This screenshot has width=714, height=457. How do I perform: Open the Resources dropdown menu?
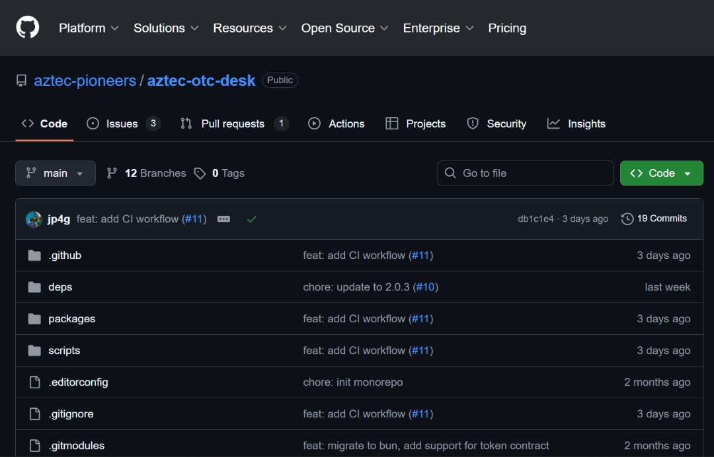tap(249, 28)
